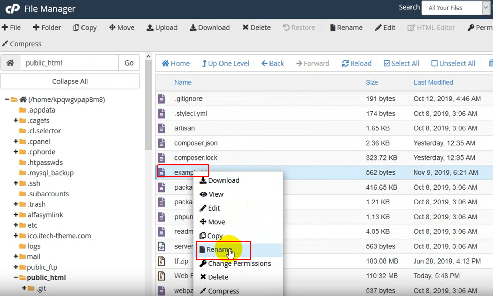
Task: Reload the file listing
Action: 356,63
